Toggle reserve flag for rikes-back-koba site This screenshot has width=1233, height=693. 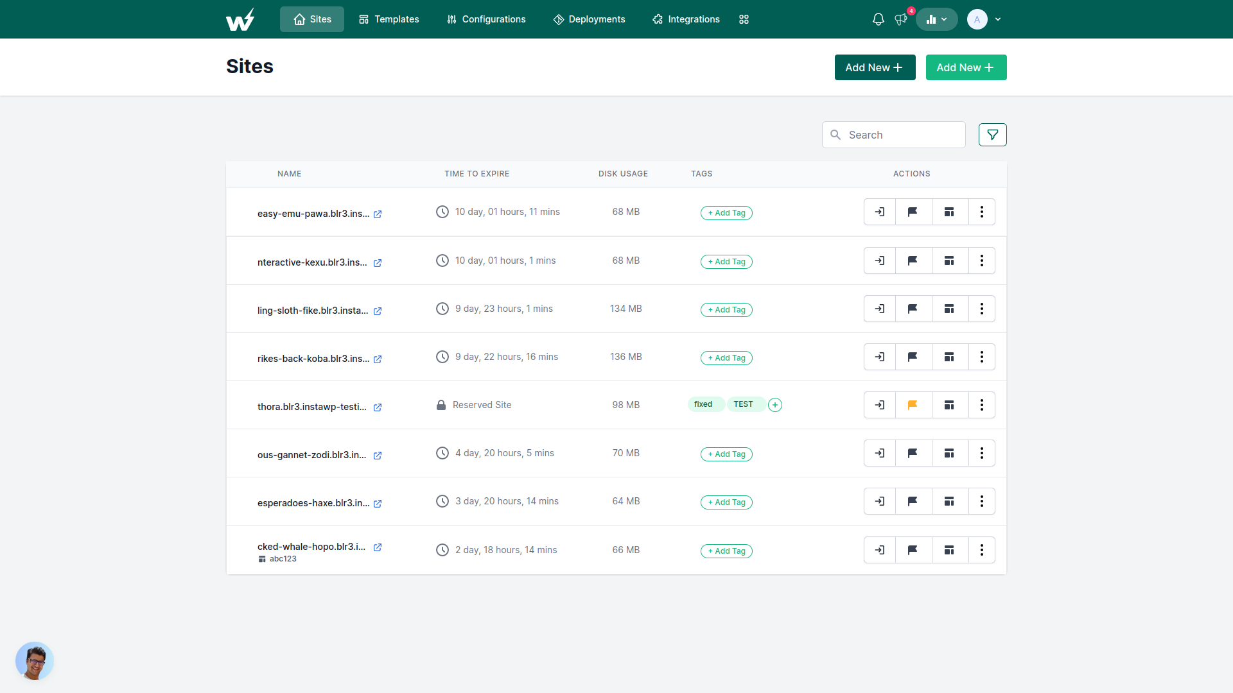pos(913,357)
